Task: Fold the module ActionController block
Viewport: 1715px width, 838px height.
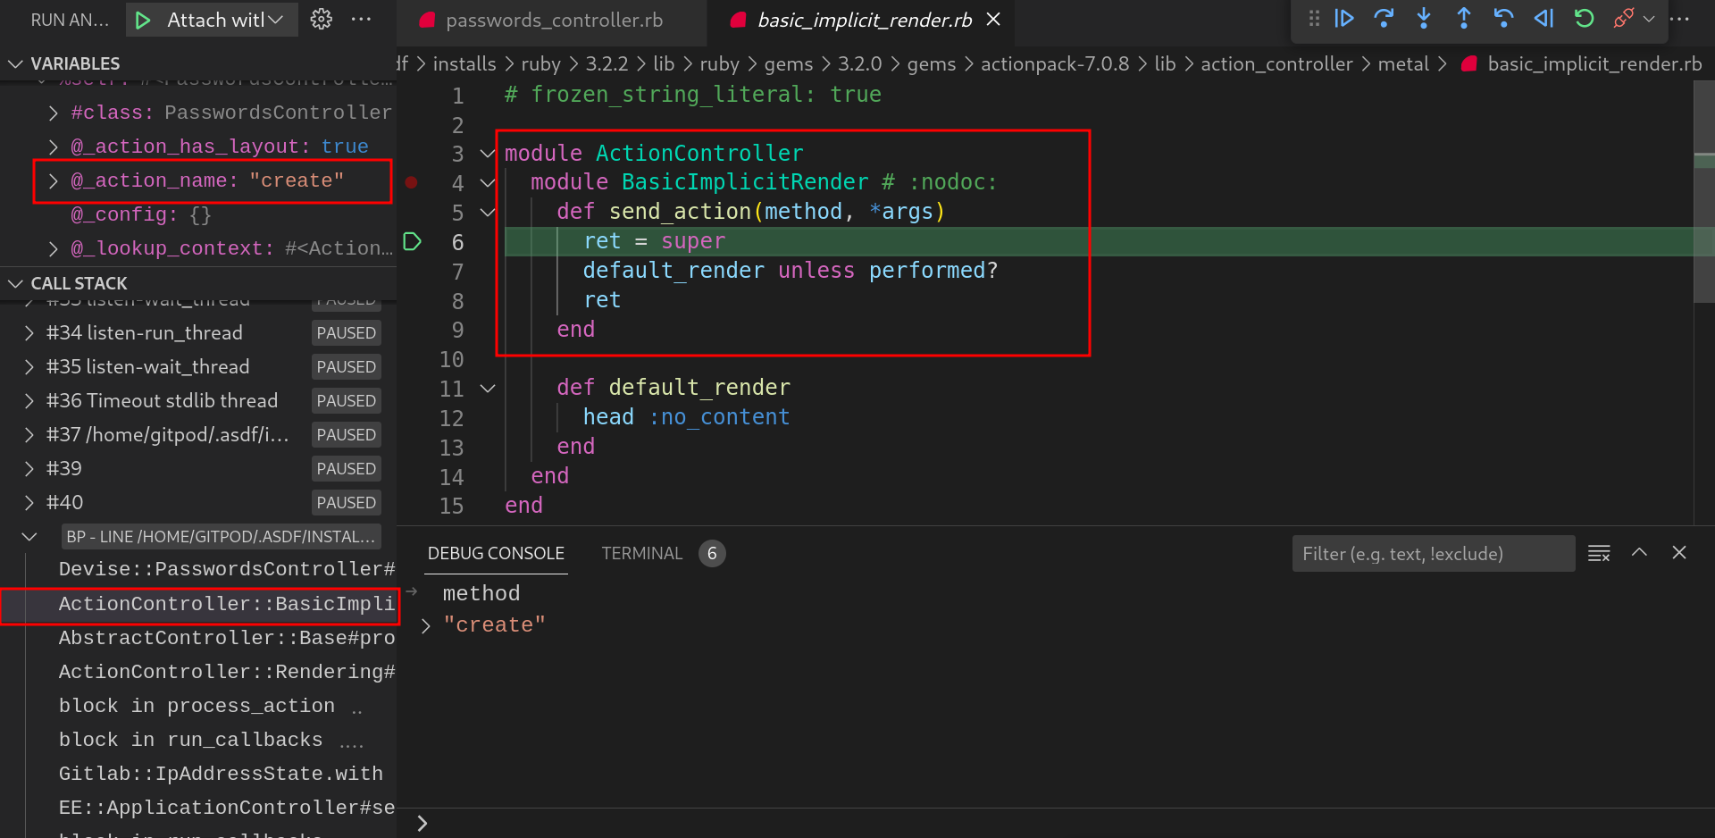Action: coord(488,154)
